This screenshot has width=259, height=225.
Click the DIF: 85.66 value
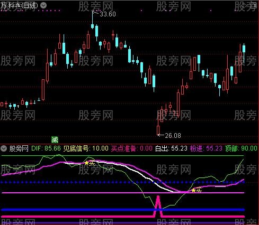(x=46, y=148)
